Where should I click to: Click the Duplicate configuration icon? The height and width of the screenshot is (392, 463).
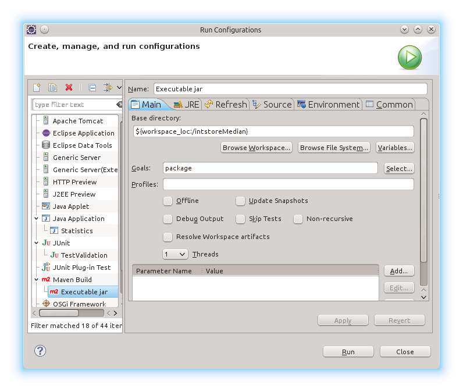click(x=52, y=88)
